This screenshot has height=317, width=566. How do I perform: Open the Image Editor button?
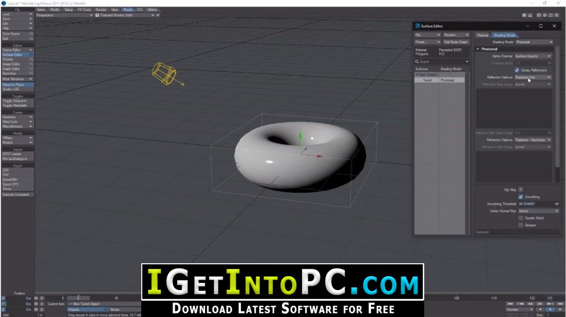(17, 64)
